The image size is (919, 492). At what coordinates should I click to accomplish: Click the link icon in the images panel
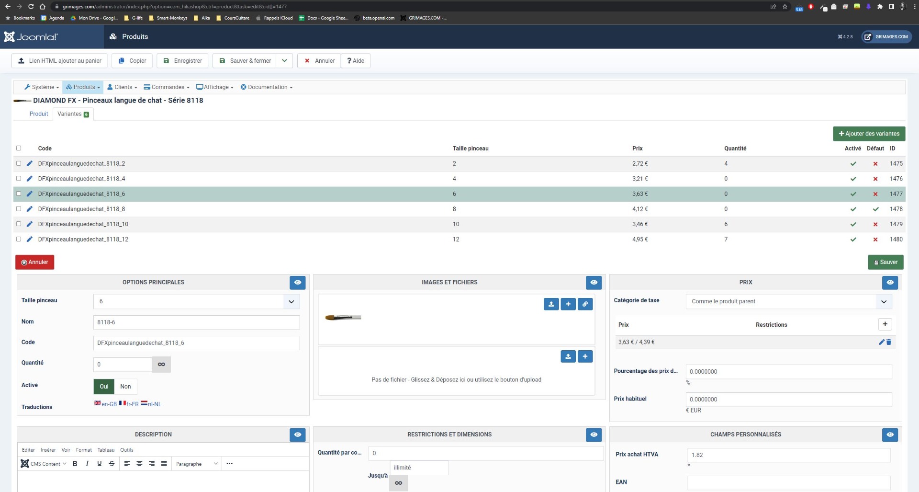coord(585,304)
